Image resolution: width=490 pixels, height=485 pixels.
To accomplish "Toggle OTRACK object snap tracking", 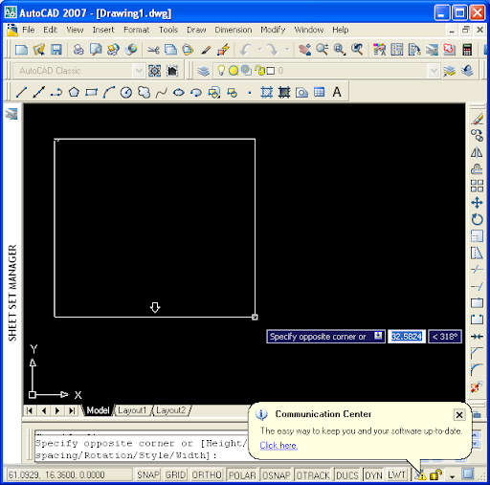I will tap(313, 474).
